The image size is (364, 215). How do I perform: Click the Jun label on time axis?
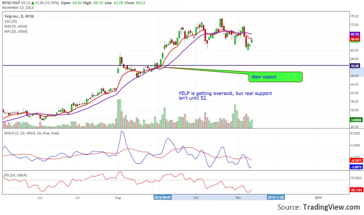pos(40,197)
